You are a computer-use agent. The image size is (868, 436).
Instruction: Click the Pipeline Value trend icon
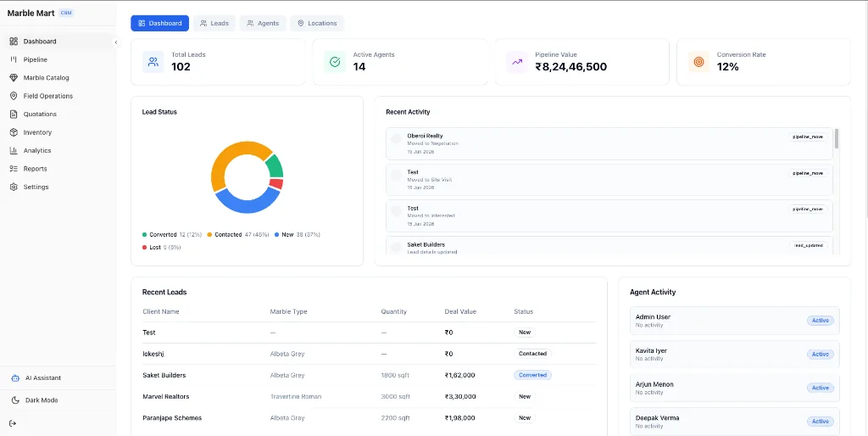(x=517, y=62)
